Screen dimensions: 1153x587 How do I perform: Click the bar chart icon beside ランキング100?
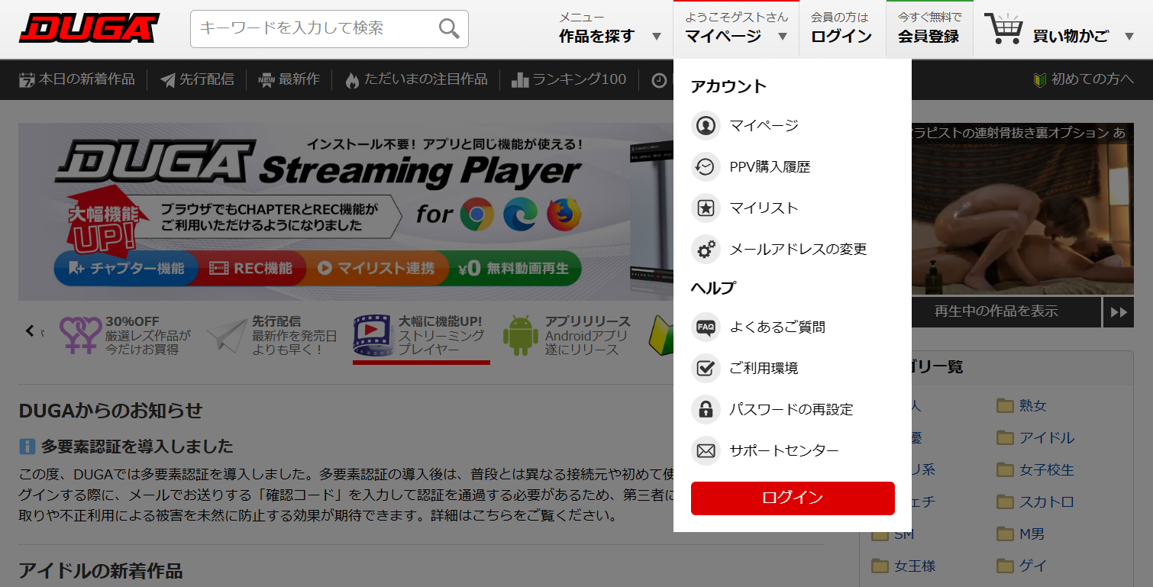[520, 80]
